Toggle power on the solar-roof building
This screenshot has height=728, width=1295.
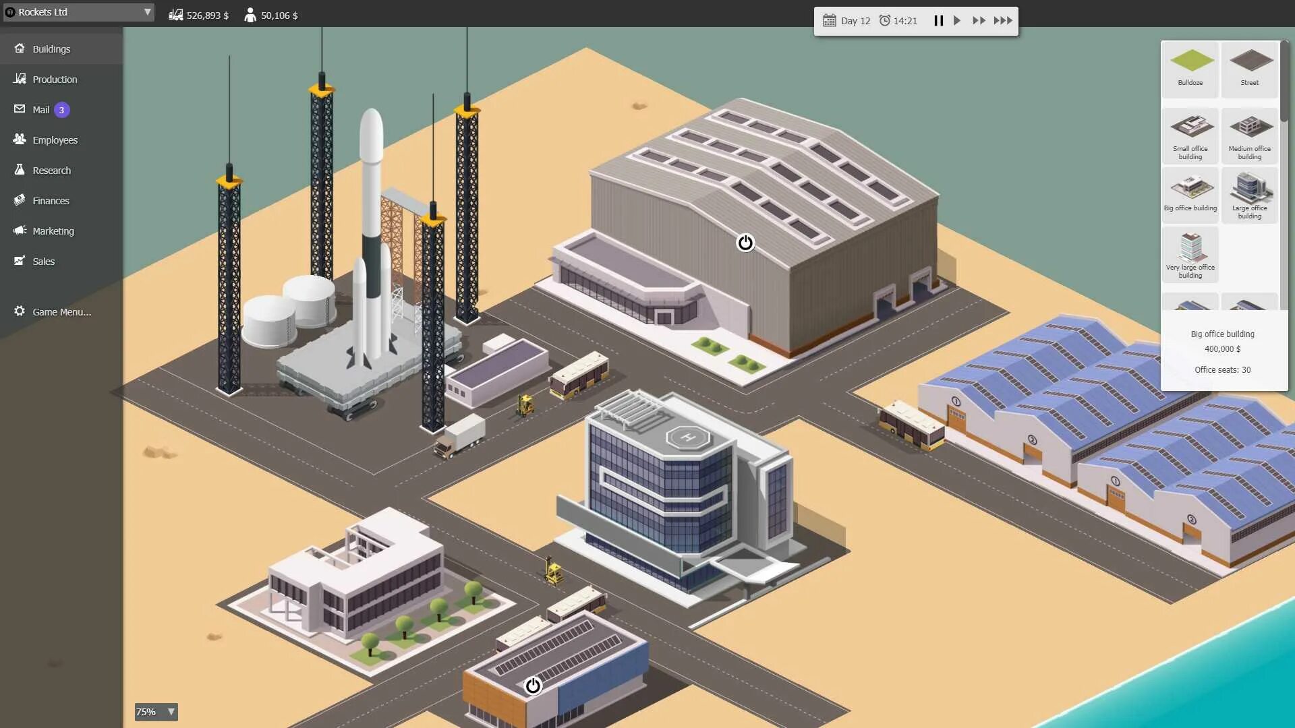coord(533,686)
